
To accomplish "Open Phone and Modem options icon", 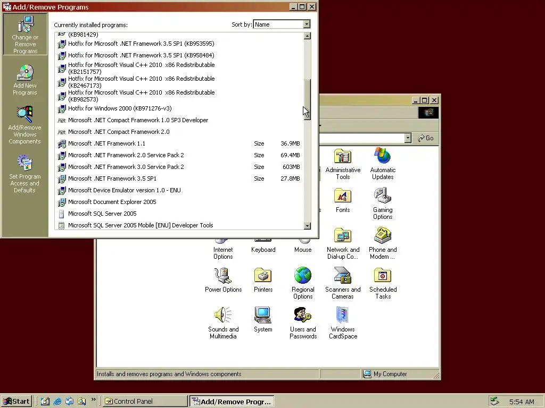I will pyautogui.click(x=383, y=243).
